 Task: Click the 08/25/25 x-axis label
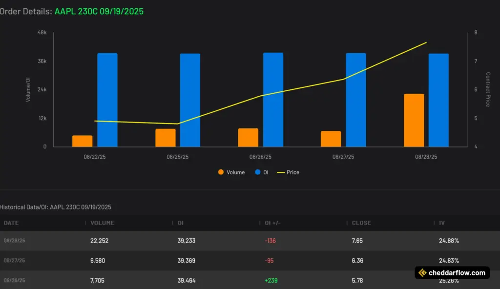177,157
